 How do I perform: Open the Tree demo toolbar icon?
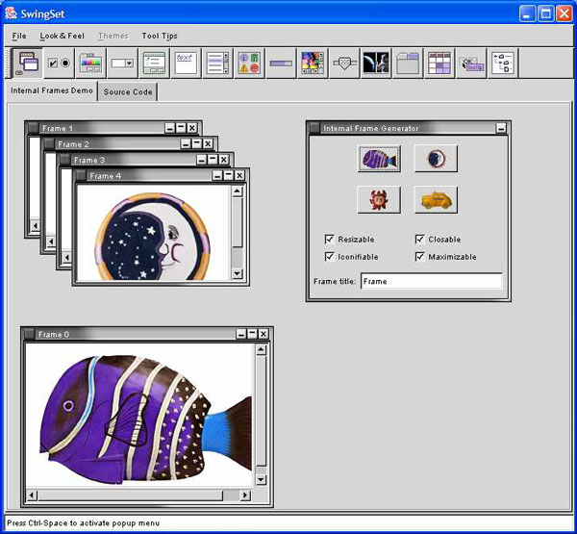(x=503, y=63)
